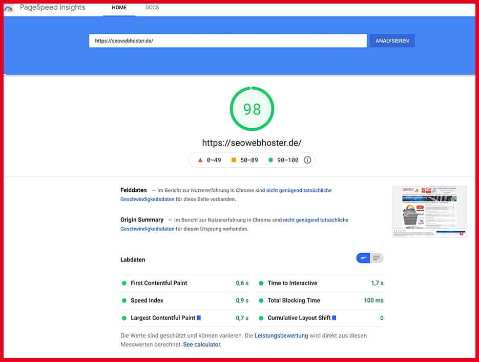Screen dimensions: 479x362
Task: Click the green dot beside Total Blocking Time
Action: 262,300
